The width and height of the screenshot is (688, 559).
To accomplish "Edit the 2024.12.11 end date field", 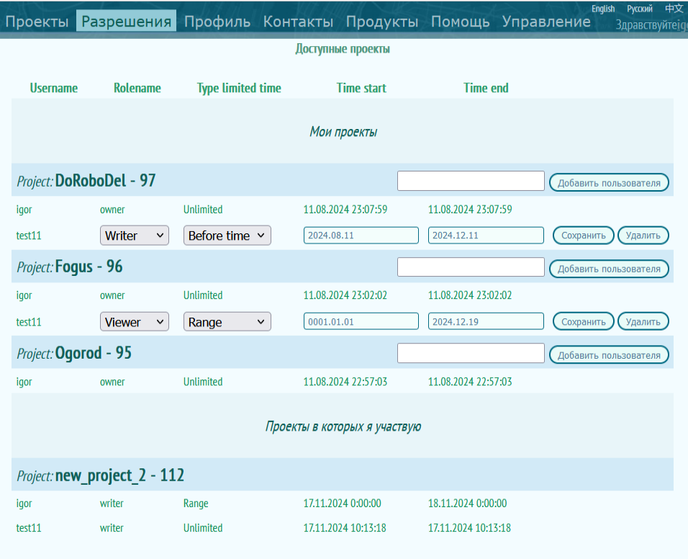I will pyautogui.click(x=486, y=236).
